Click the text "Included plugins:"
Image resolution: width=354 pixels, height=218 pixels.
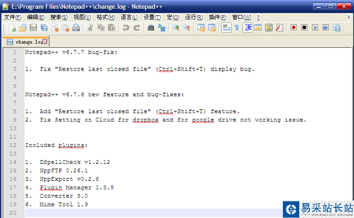coord(56,145)
